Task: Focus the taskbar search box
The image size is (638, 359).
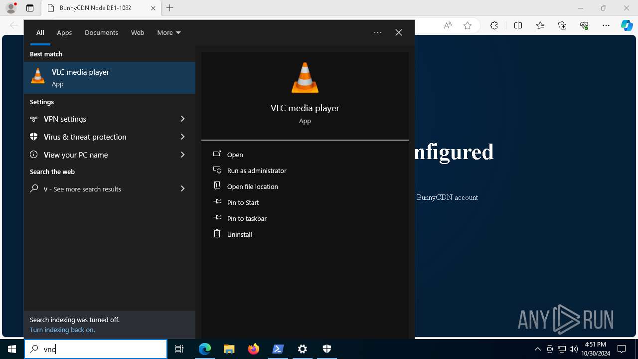Action: (96, 349)
